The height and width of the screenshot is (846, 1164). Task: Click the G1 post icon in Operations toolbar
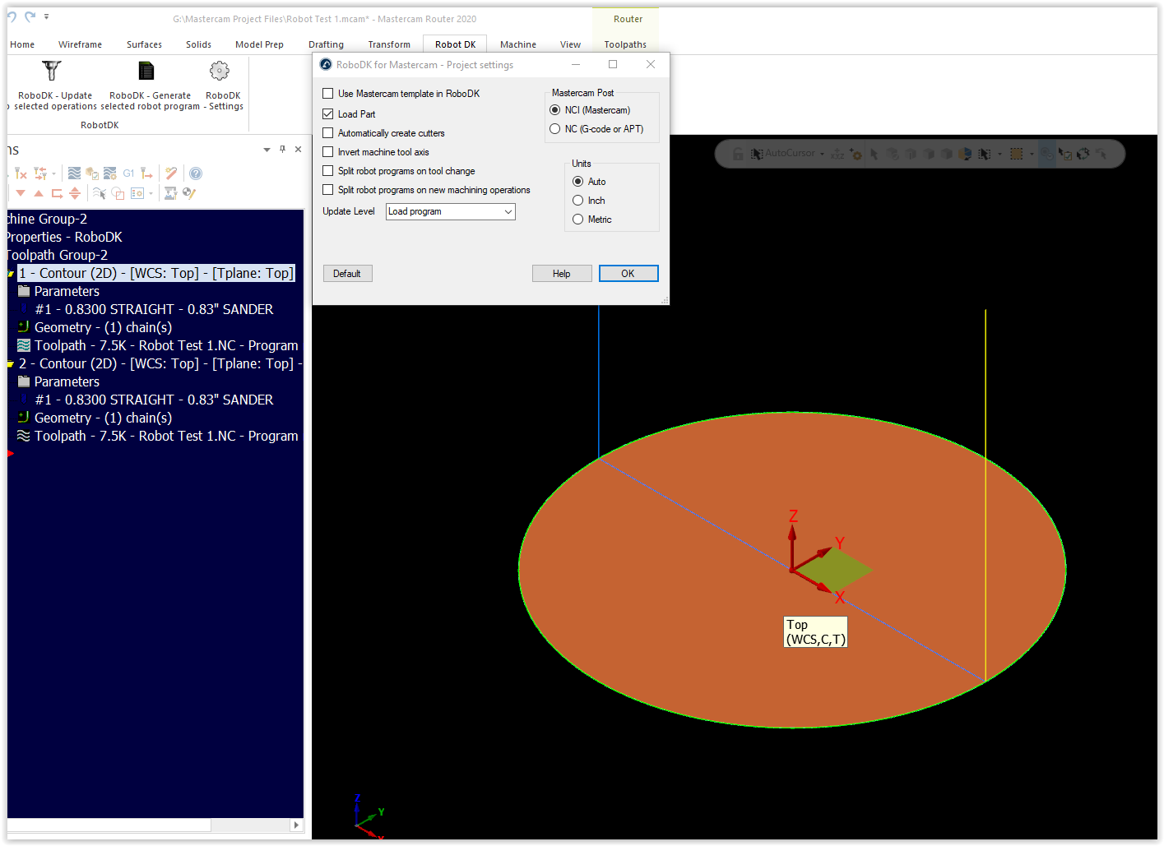[x=128, y=173]
